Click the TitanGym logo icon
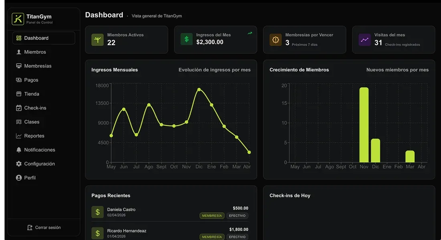441x240 pixels. [x=18, y=19]
